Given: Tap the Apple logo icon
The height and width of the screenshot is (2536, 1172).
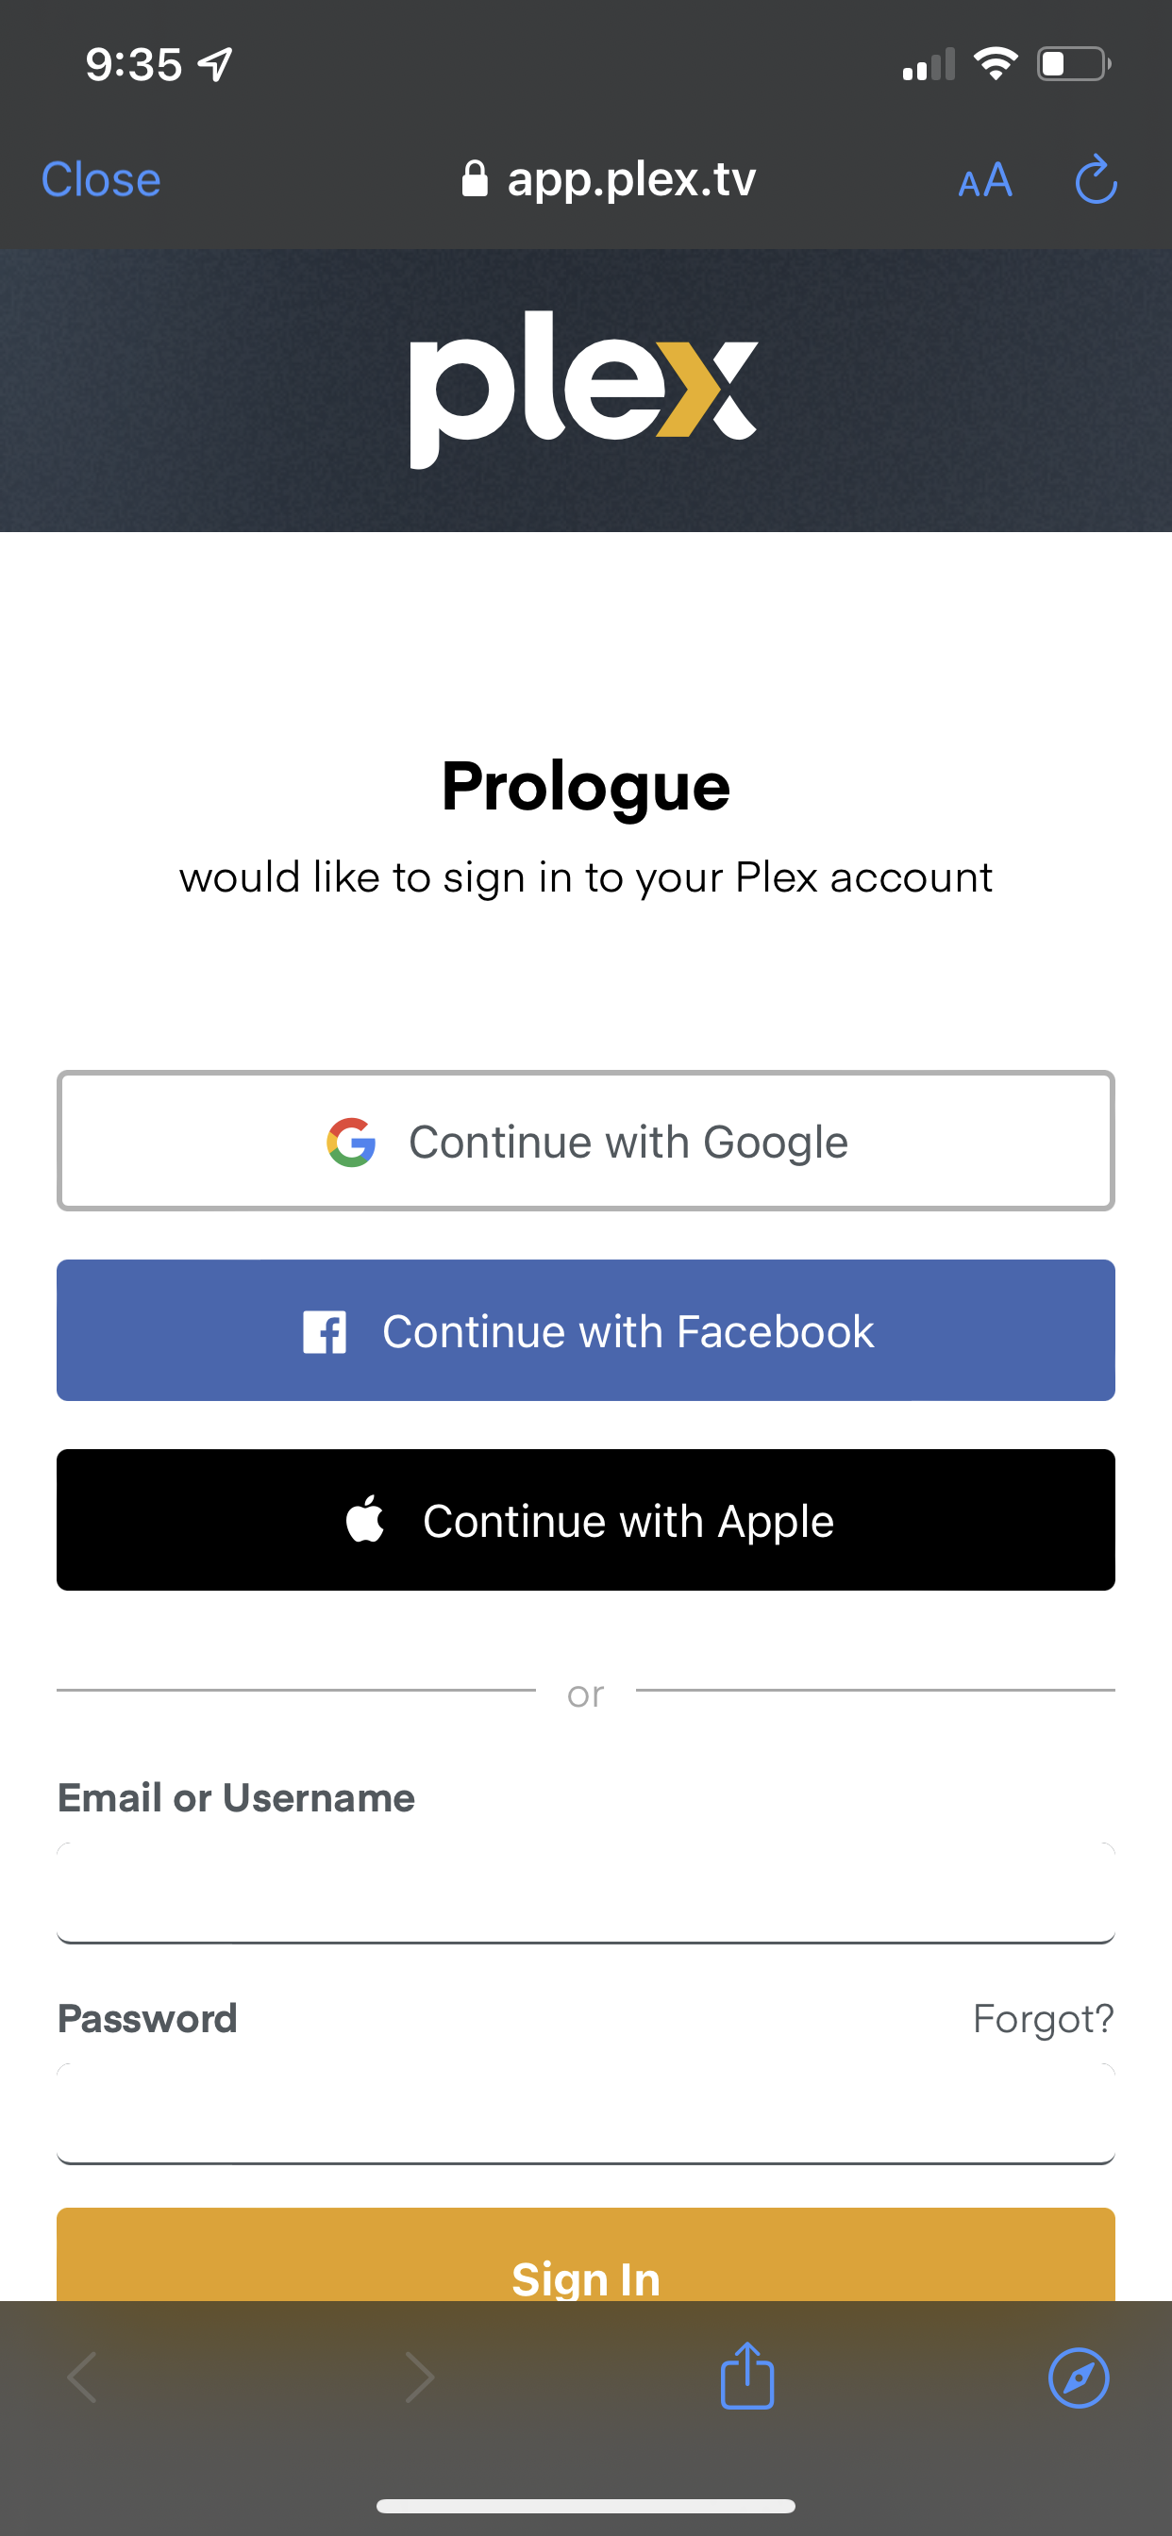Looking at the screenshot, I should pos(365,1519).
